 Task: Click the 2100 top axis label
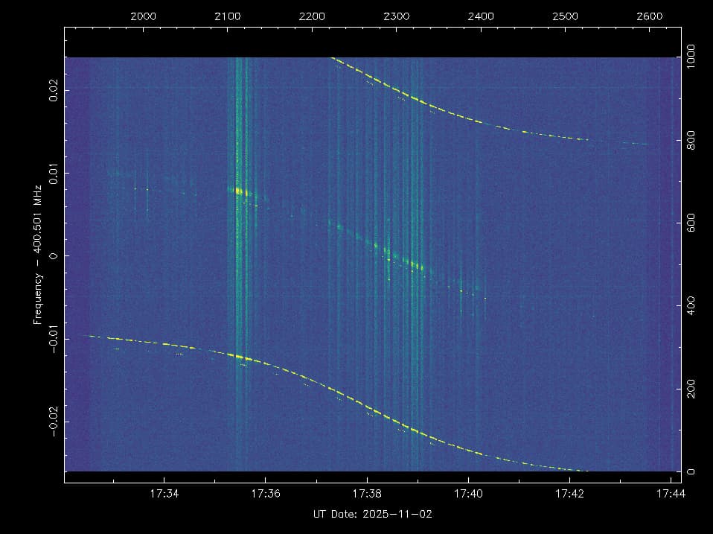pyautogui.click(x=227, y=16)
